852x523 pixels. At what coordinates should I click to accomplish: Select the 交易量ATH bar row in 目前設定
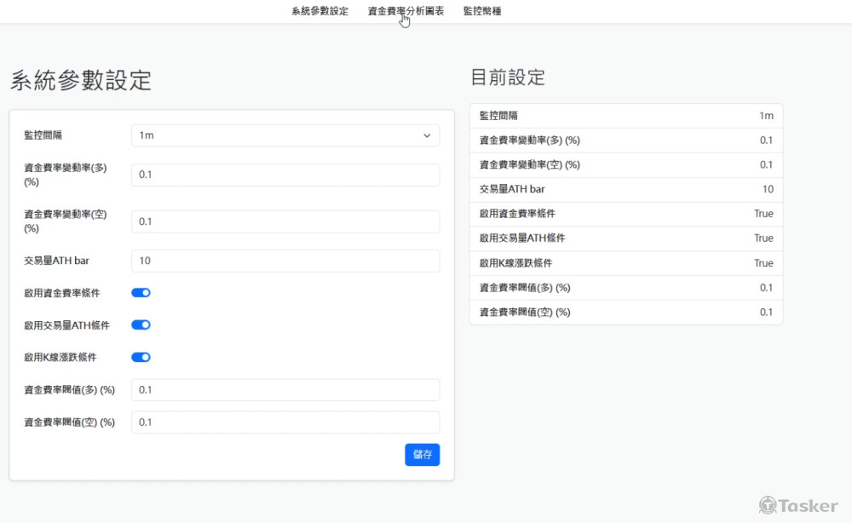pyautogui.click(x=626, y=190)
